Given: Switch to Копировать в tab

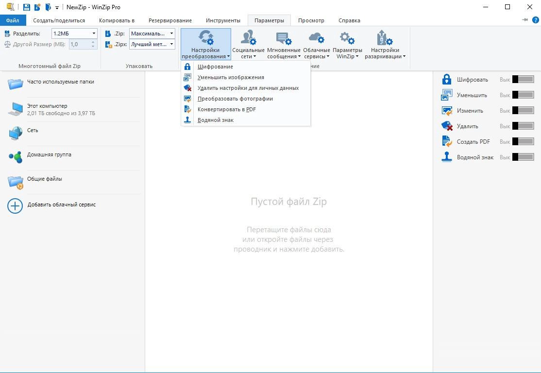Looking at the screenshot, I should [x=117, y=20].
